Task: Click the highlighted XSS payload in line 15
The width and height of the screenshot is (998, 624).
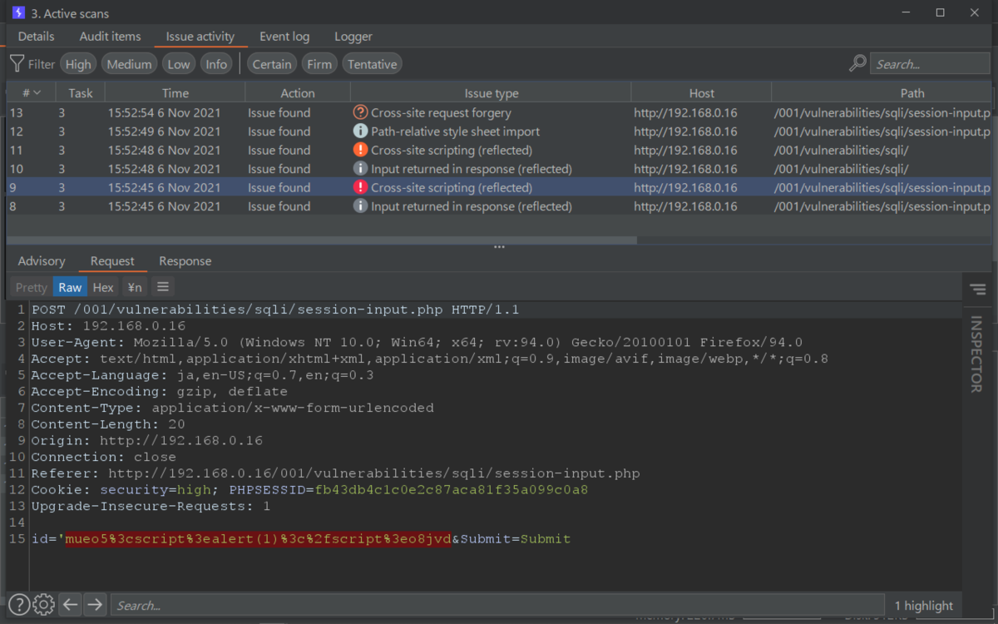Action: [x=259, y=539]
